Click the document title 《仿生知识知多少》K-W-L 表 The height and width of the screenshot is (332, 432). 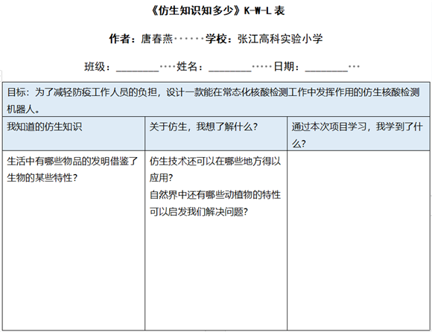(x=218, y=10)
